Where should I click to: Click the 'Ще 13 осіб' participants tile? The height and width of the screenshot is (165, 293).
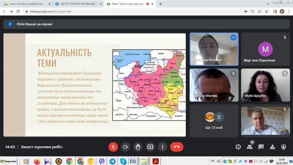214,121
